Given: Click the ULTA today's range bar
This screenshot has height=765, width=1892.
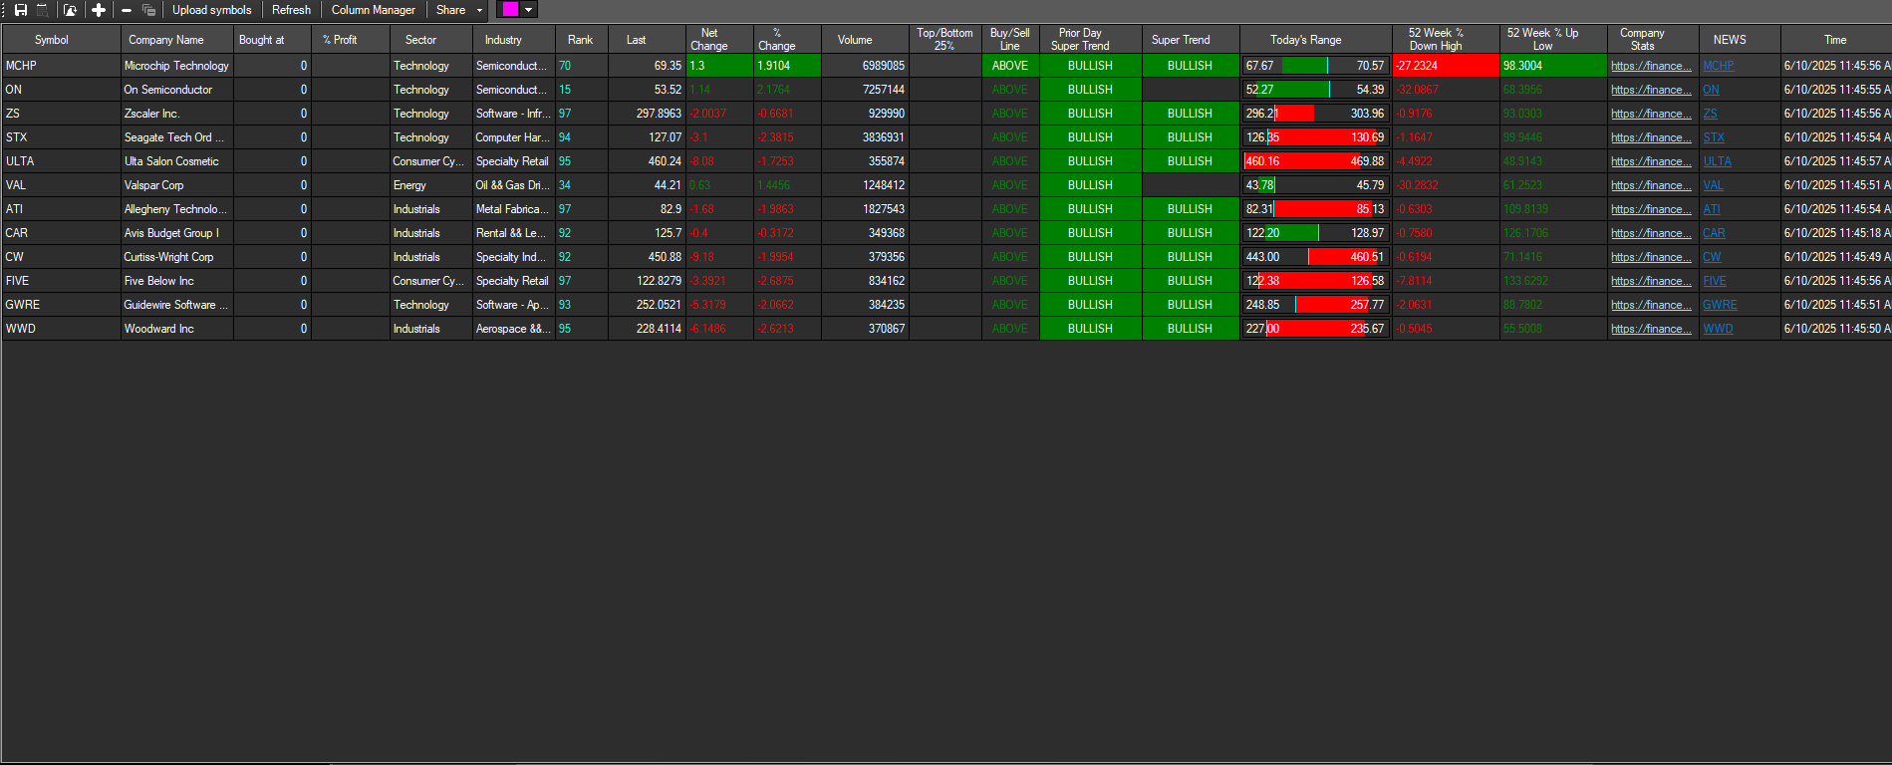Looking at the screenshot, I should tap(1315, 161).
